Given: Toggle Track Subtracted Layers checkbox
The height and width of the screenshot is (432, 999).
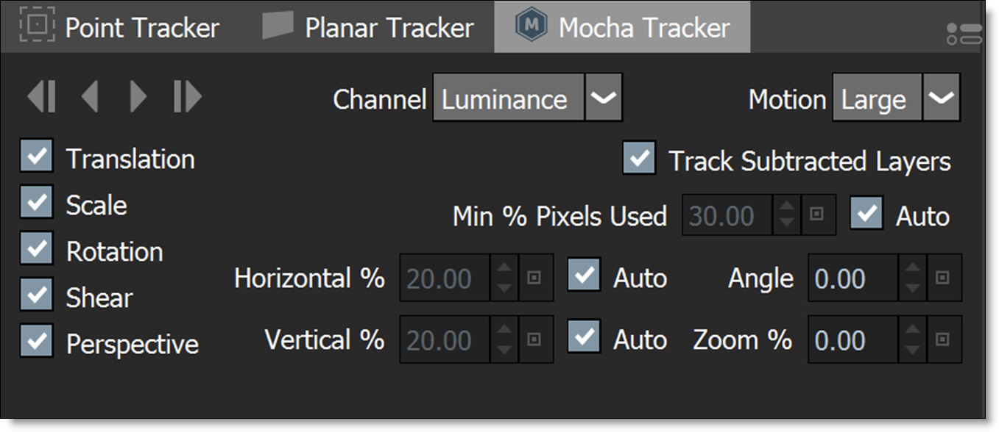Looking at the screenshot, I should coord(639,158).
